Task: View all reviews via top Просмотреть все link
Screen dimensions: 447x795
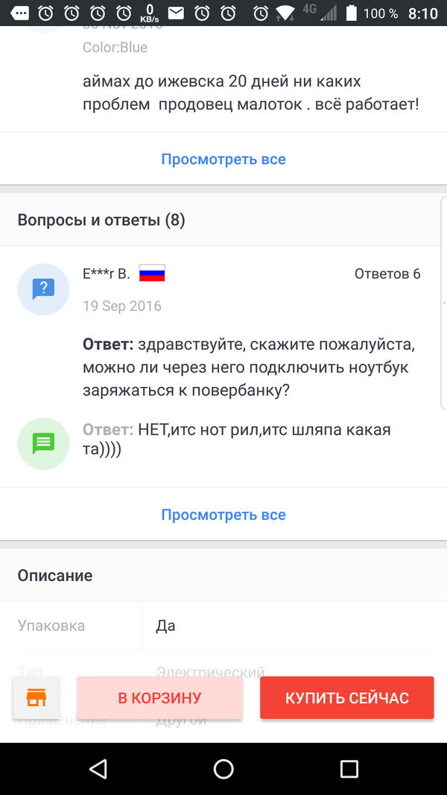Action: [x=223, y=158]
